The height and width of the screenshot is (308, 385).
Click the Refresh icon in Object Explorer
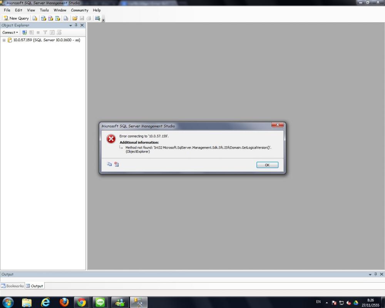[52, 32]
